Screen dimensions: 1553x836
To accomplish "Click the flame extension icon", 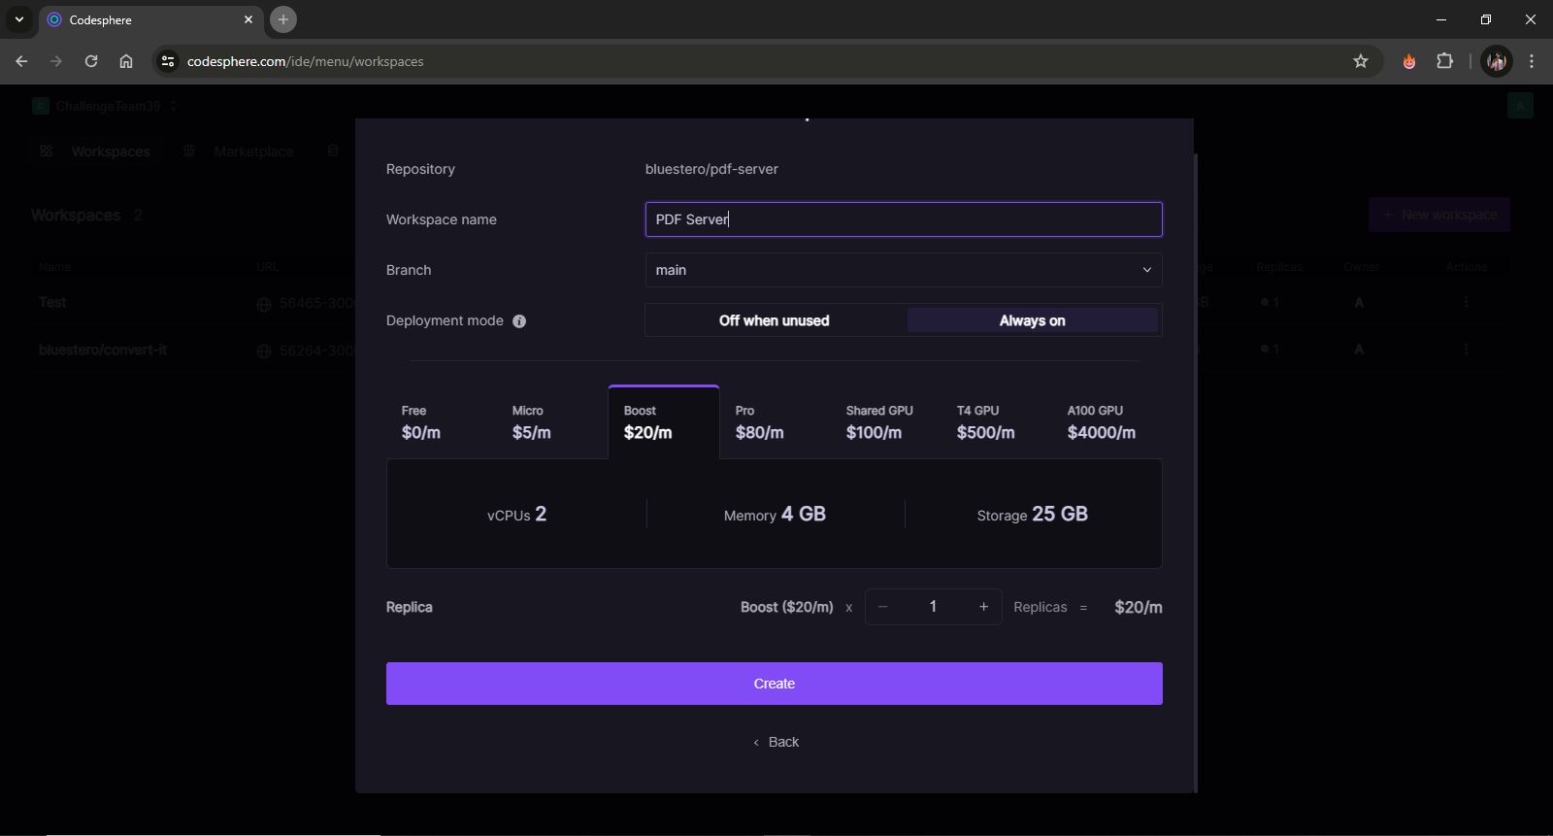I will pos(1408,61).
